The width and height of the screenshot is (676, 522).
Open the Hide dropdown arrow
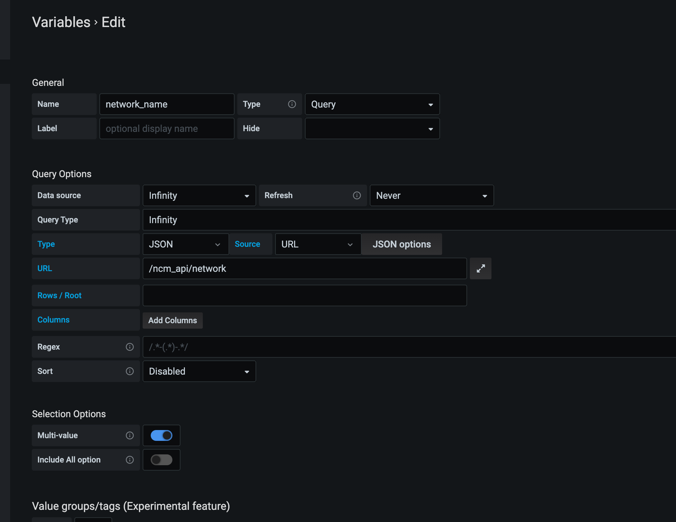[x=431, y=128]
